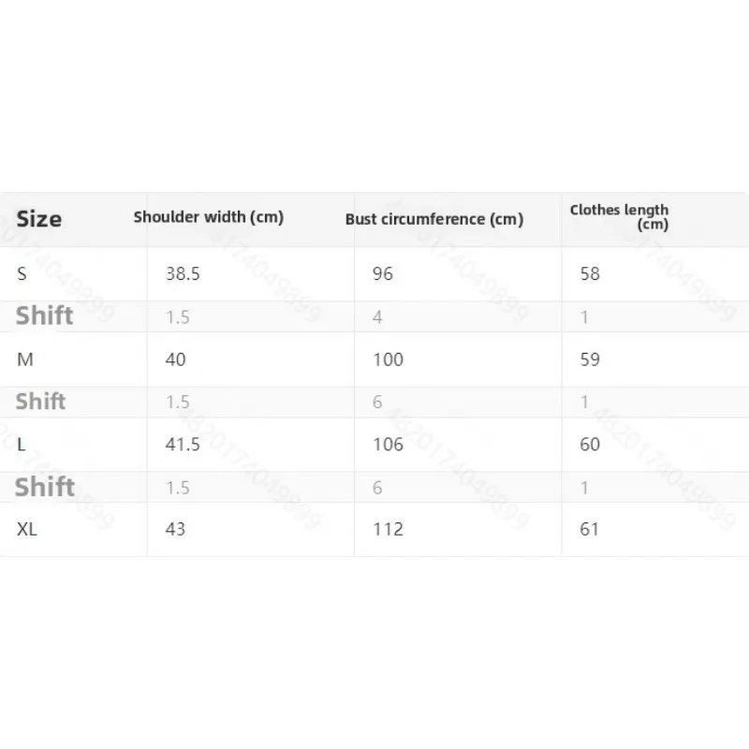This screenshot has width=749, height=749.
Task: Select the S size row label
Action: 22,273
